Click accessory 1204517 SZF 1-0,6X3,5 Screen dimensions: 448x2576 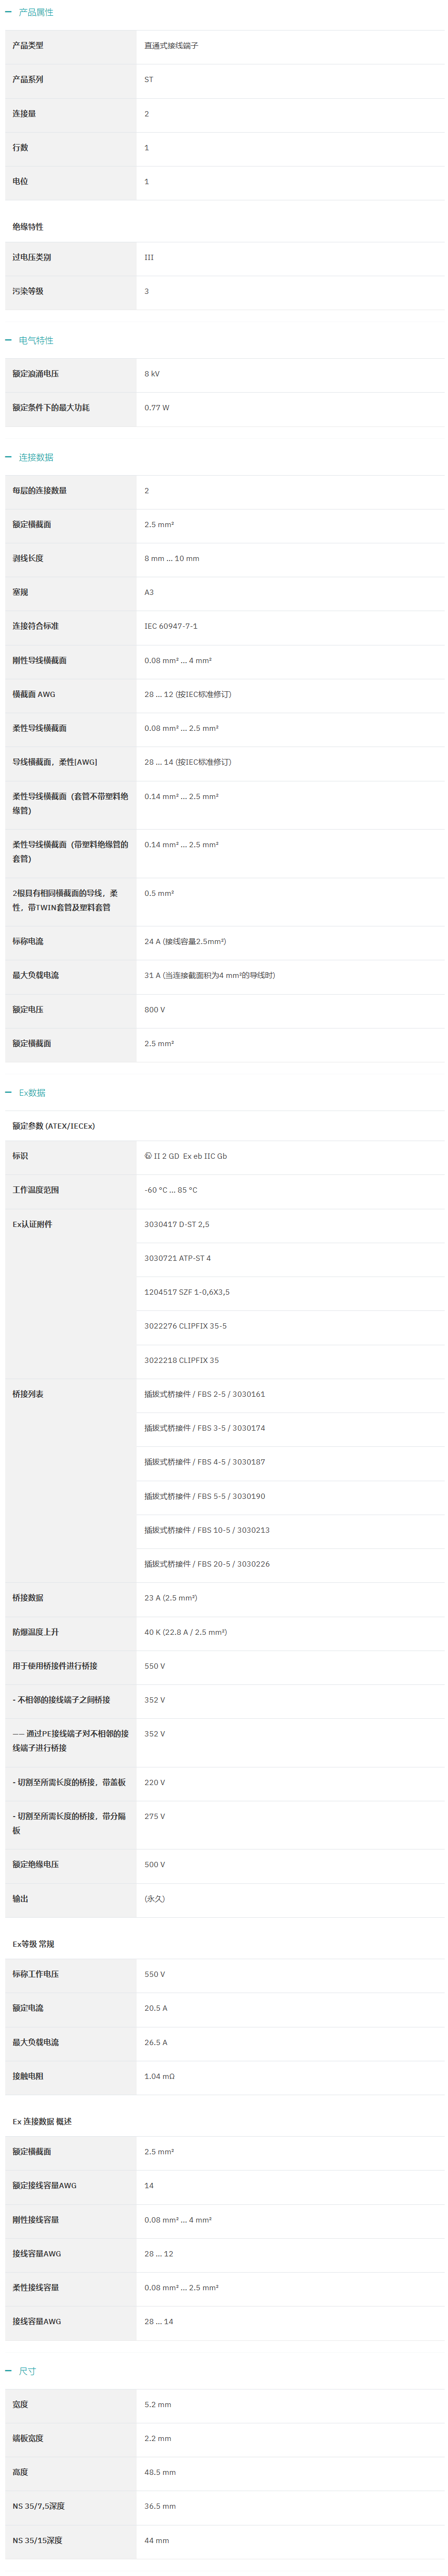point(187,1293)
